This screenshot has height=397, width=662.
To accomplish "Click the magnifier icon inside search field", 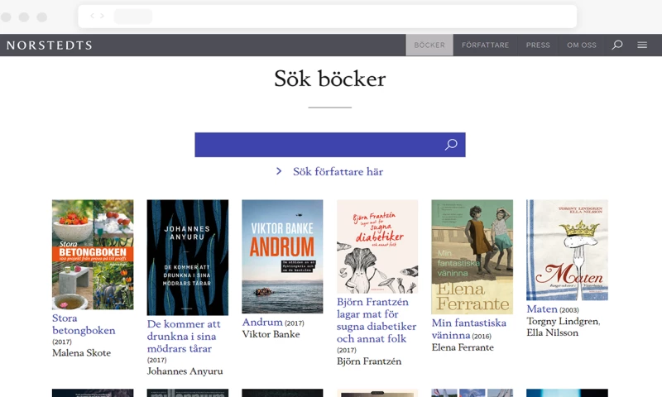I will tap(451, 145).
